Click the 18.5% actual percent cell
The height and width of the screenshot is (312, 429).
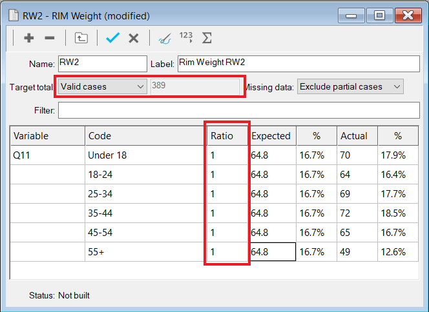tap(398, 213)
